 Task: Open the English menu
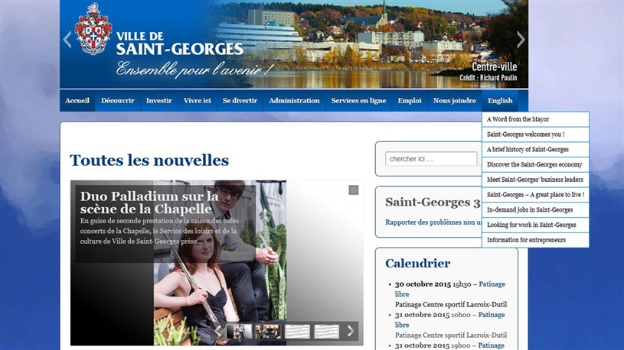500,101
